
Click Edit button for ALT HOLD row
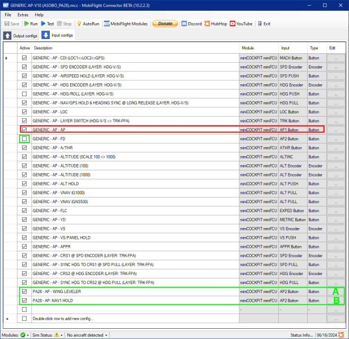pos(336,184)
